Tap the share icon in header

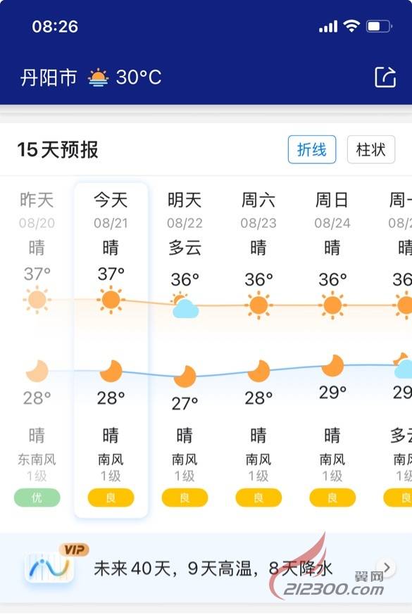[385, 77]
